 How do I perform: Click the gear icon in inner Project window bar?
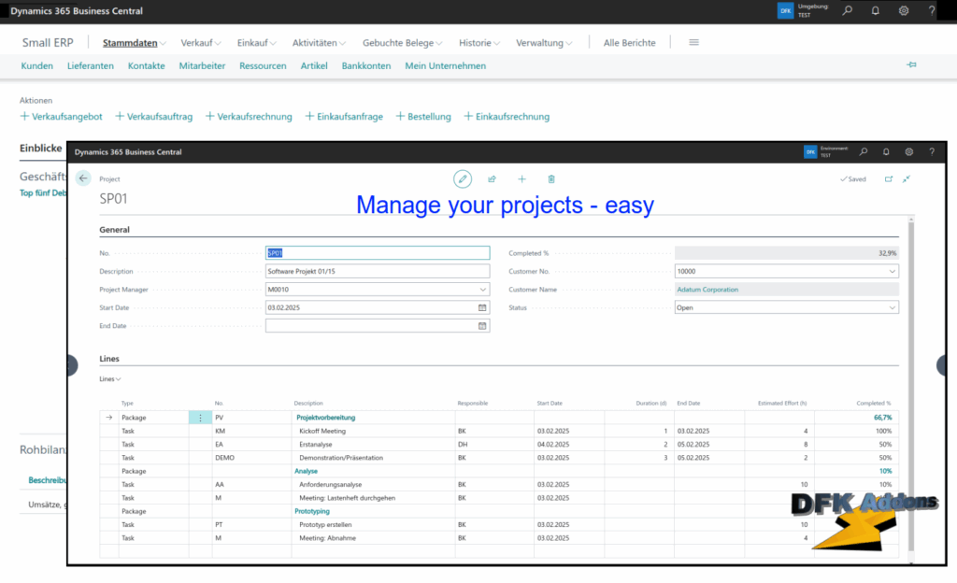tap(908, 152)
